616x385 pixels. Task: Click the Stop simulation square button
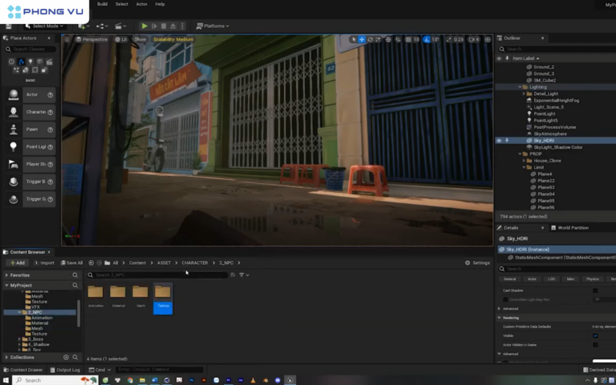(164, 26)
